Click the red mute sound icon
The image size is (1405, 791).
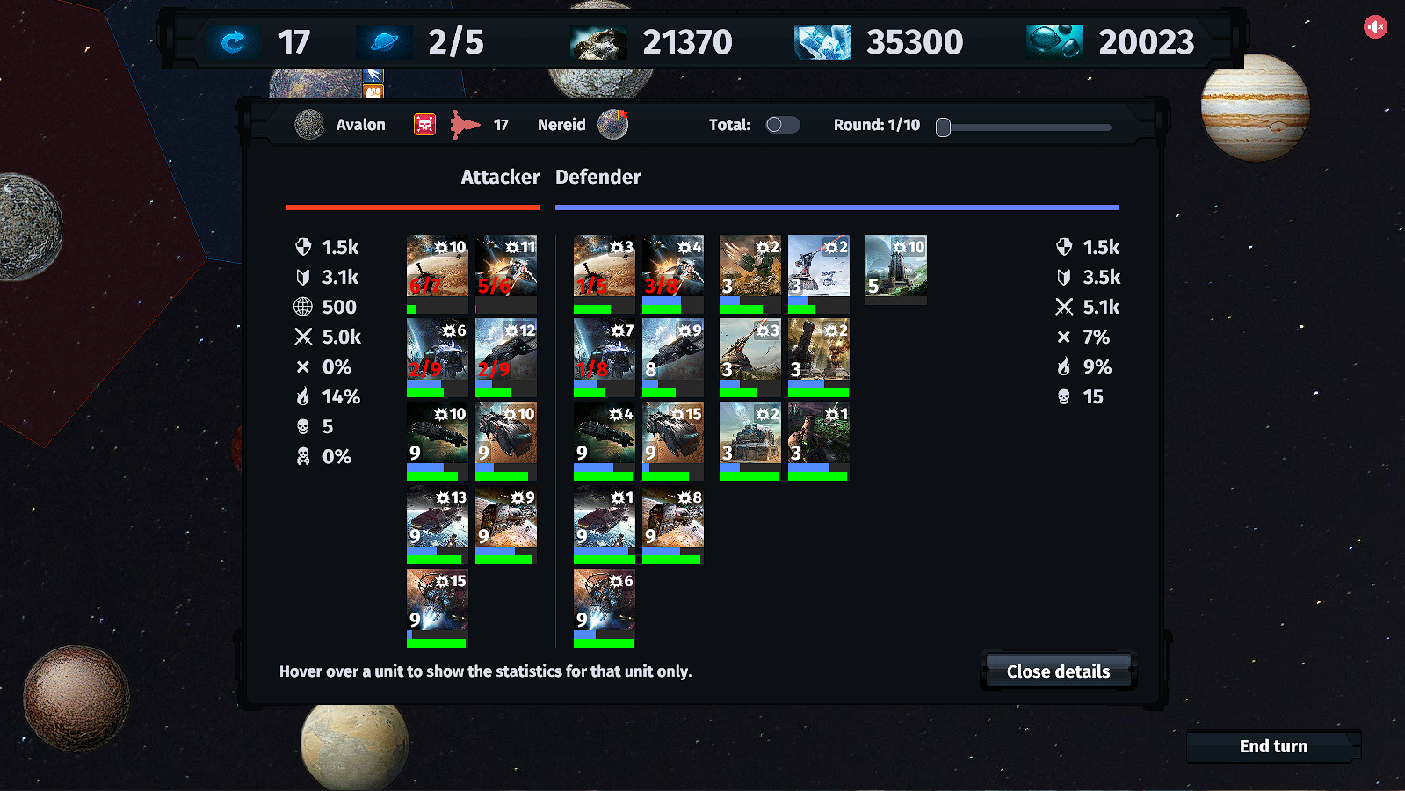click(1375, 27)
